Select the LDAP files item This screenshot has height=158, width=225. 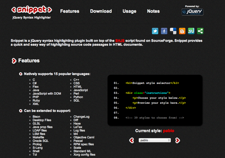tap(40, 131)
